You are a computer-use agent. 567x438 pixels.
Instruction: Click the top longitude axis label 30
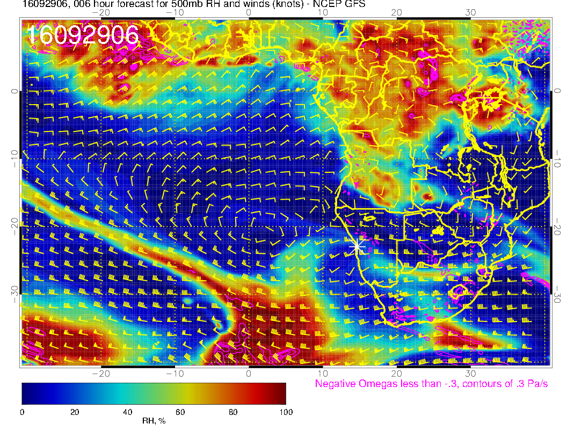pos(470,12)
